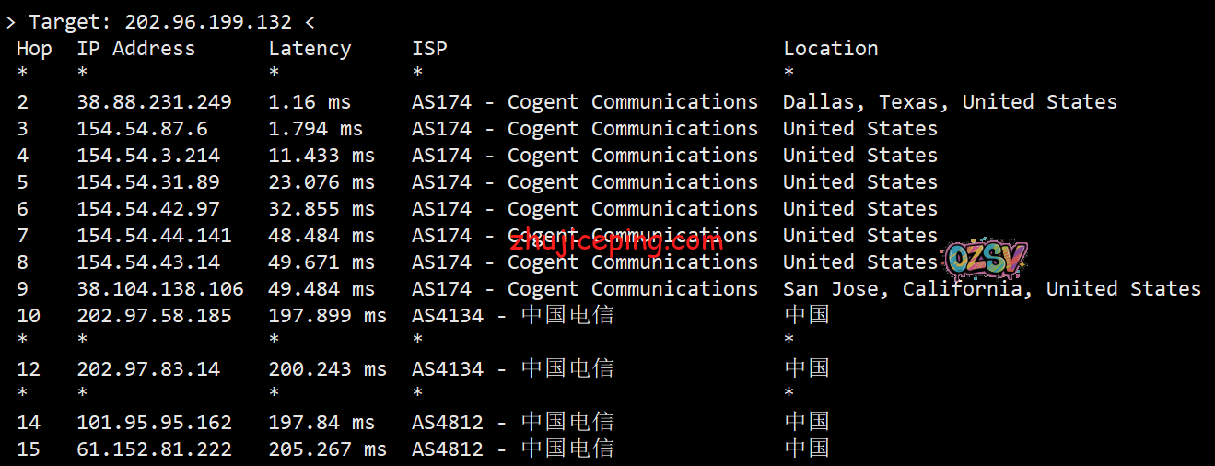The width and height of the screenshot is (1215, 466).
Task: Click AS4812 on the hop 15 row
Action: 448,449
